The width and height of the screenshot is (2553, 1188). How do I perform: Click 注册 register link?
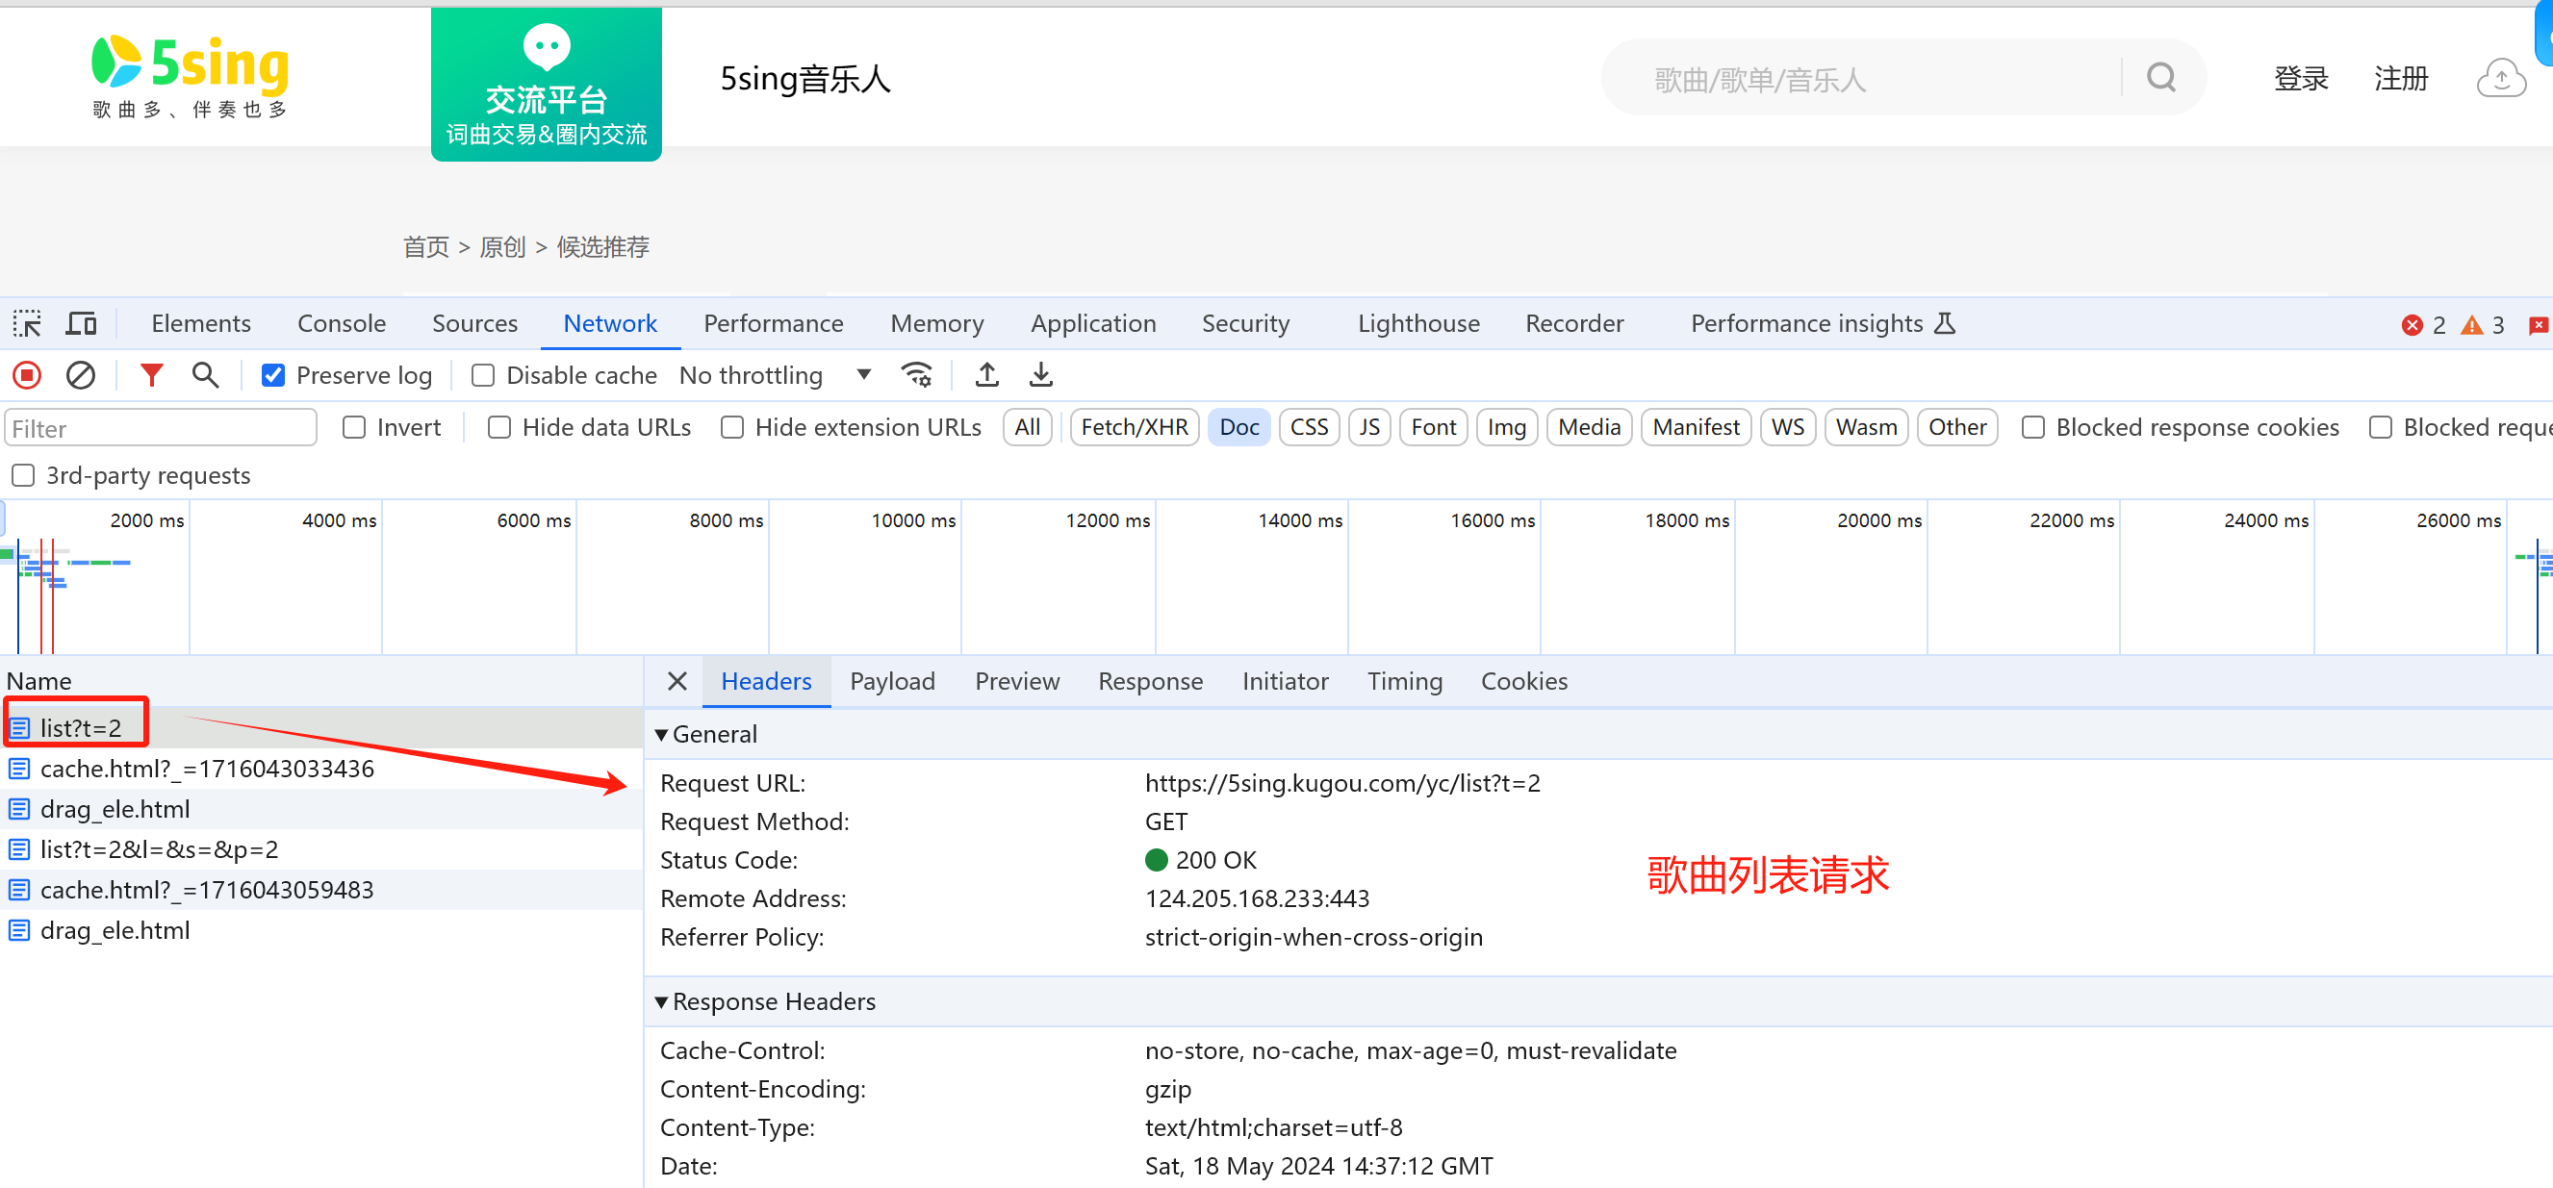(2400, 78)
